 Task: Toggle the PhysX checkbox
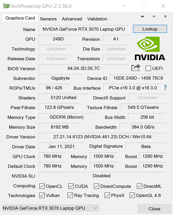(x=107, y=195)
